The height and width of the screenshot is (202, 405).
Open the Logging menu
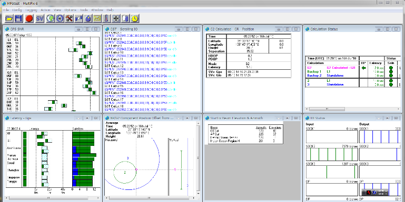tap(31, 10)
